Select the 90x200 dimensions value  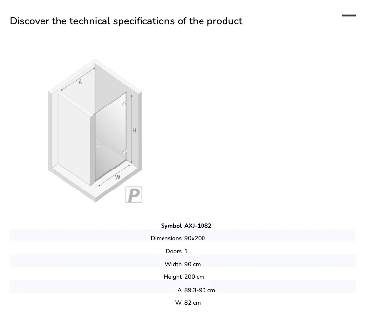tap(195, 238)
